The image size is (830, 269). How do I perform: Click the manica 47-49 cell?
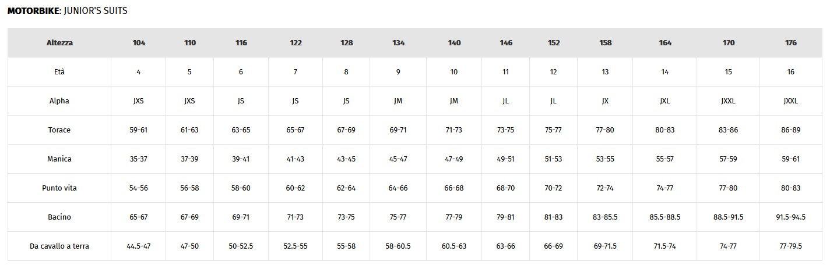[453, 159]
